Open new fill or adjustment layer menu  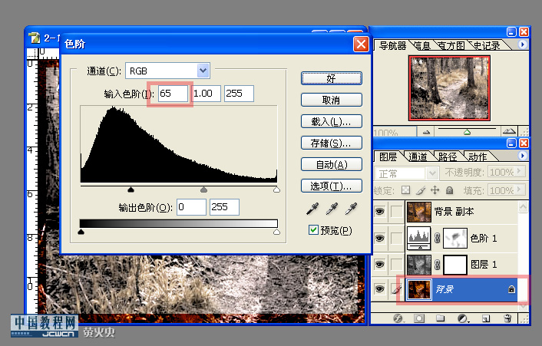[x=463, y=318]
